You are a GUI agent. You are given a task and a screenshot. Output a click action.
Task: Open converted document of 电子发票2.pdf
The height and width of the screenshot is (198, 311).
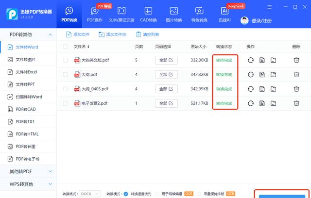pyautogui.click(x=262, y=103)
